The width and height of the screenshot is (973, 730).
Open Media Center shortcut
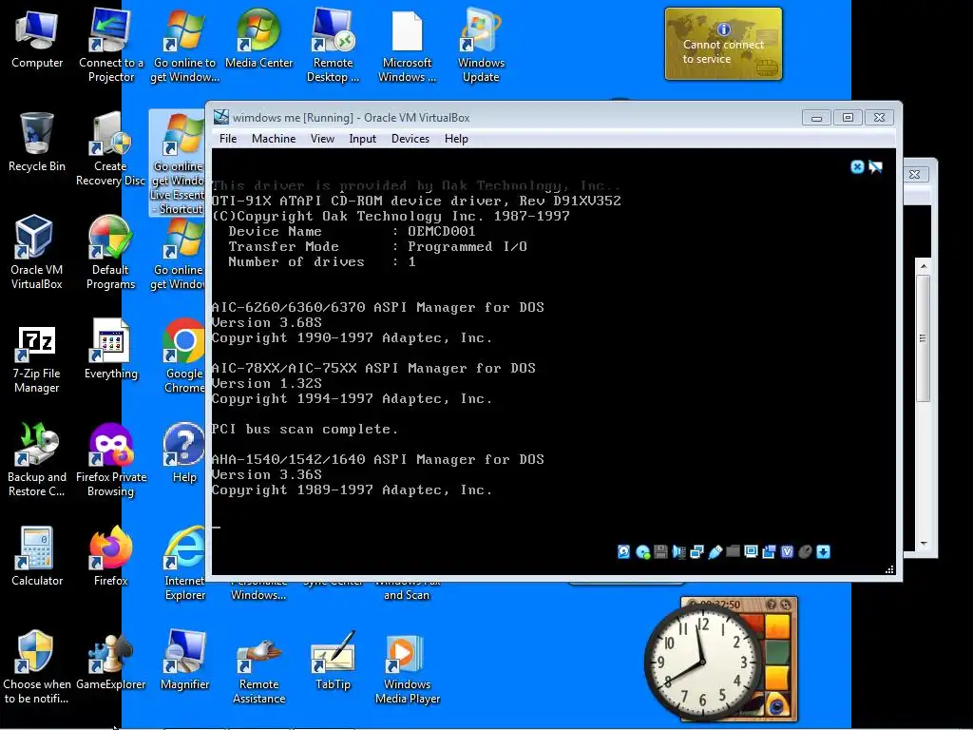[x=258, y=38]
